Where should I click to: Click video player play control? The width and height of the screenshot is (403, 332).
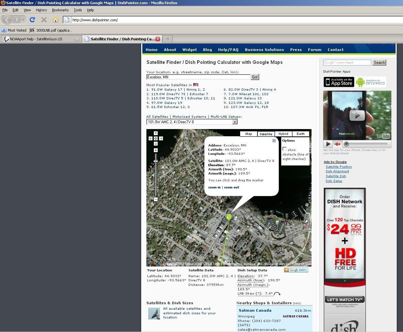point(328,144)
